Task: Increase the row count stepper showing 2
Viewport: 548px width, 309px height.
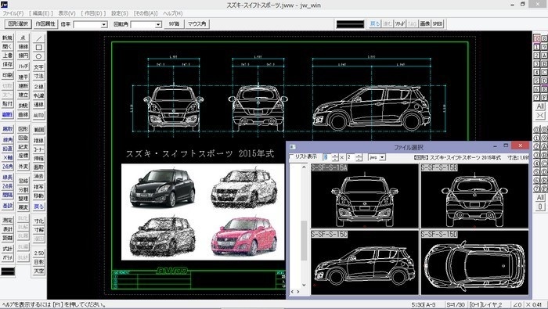Action: click(359, 156)
